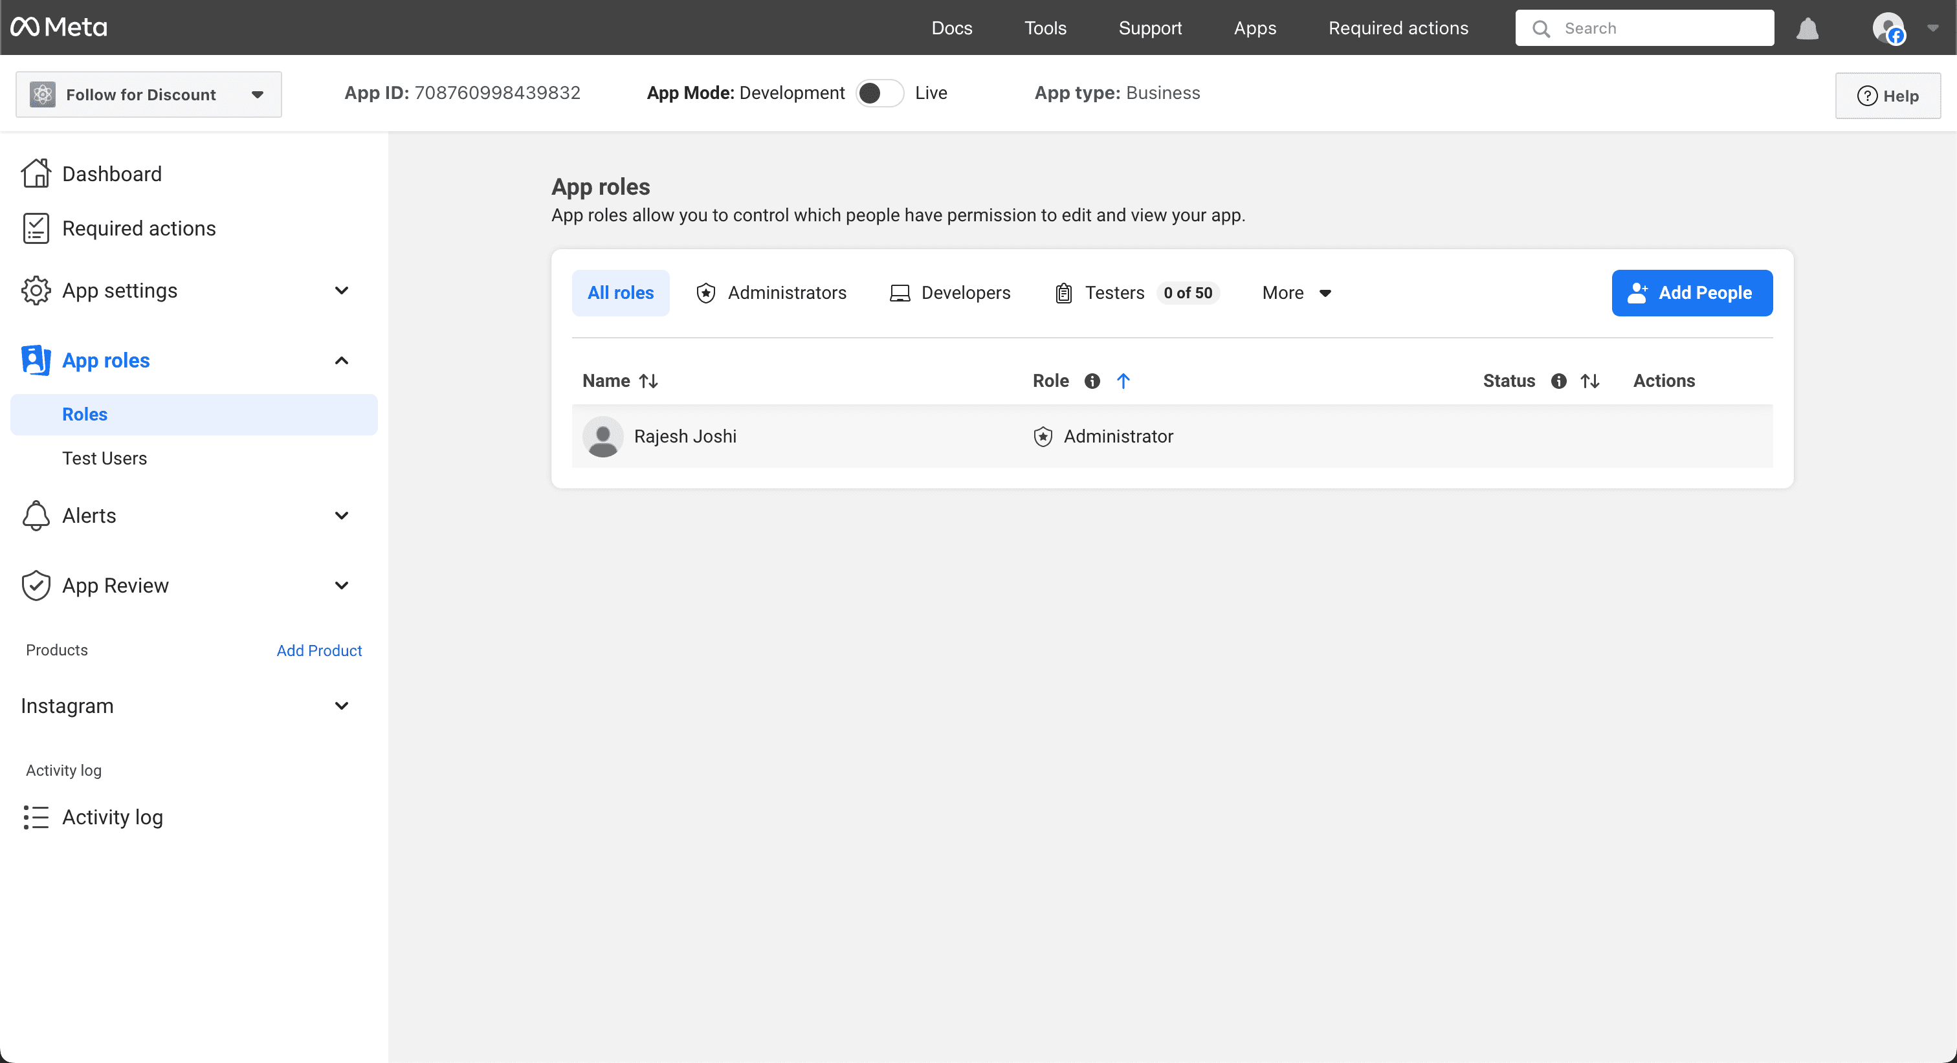Open the Follow for Discount app dropdown
The image size is (1957, 1063).
(x=149, y=94)
